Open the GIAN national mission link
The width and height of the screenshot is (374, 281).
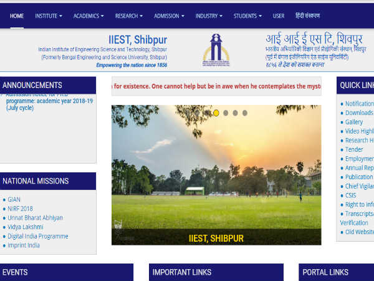click(14, 199)
